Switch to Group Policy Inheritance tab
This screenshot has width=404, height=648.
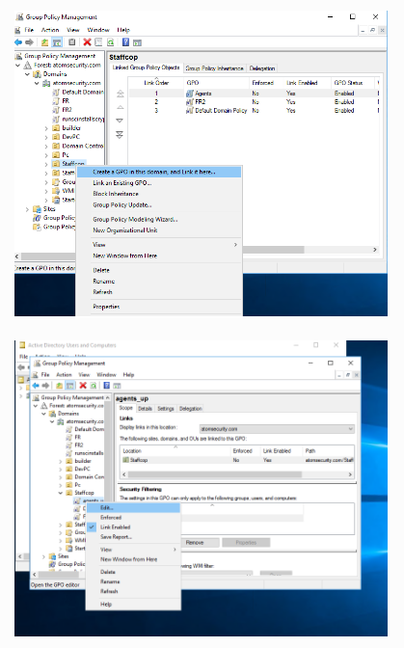coord(214,68)
